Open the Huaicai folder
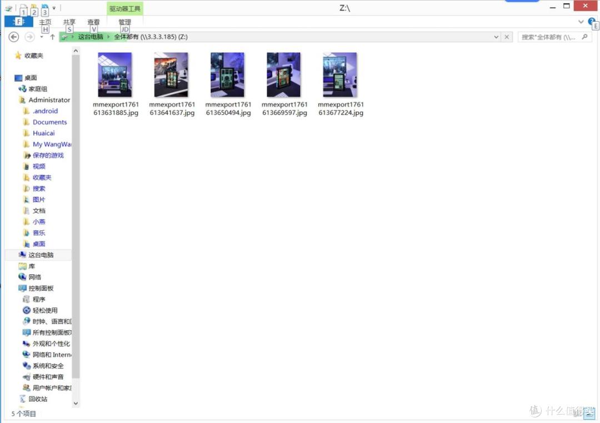This screenshot has height=423, width=600. click(x=39, y=133)
